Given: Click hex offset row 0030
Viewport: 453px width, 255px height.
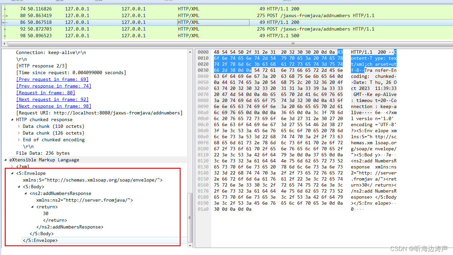Looking at the screenshot, I should pos(203,70).
